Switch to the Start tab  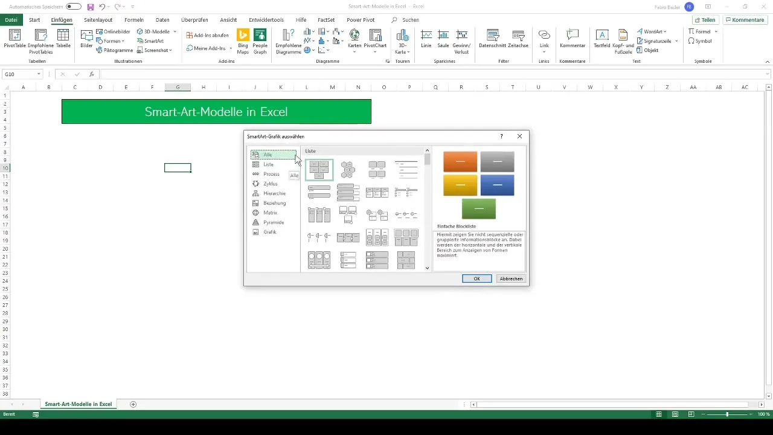click(x=34, y=20)
